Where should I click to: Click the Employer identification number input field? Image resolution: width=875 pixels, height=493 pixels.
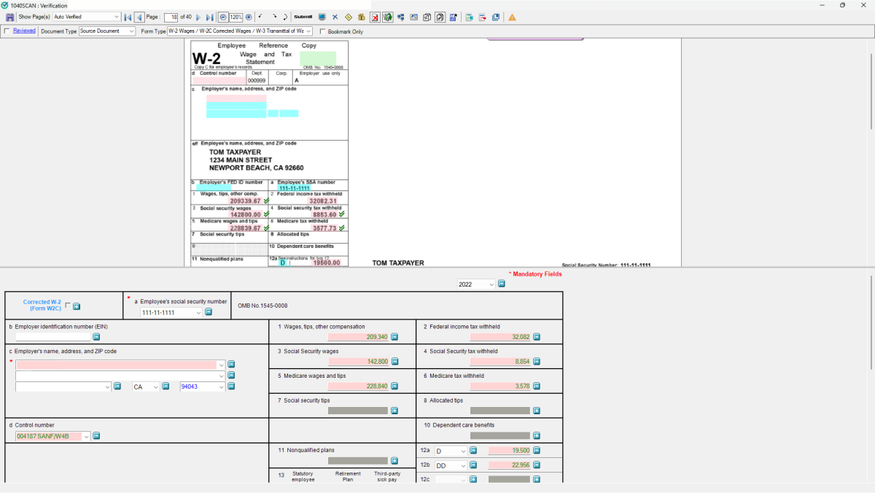tap(52, 337)
